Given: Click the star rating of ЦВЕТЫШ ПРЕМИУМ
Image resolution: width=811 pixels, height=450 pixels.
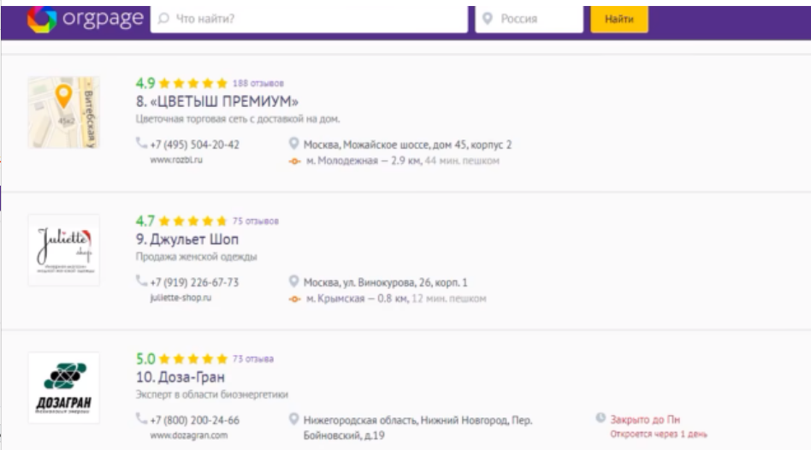Looking at the screenshot, I should point(193,83).
